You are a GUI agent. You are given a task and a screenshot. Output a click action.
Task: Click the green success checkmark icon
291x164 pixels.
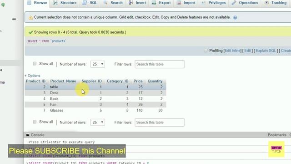(31, 32)
